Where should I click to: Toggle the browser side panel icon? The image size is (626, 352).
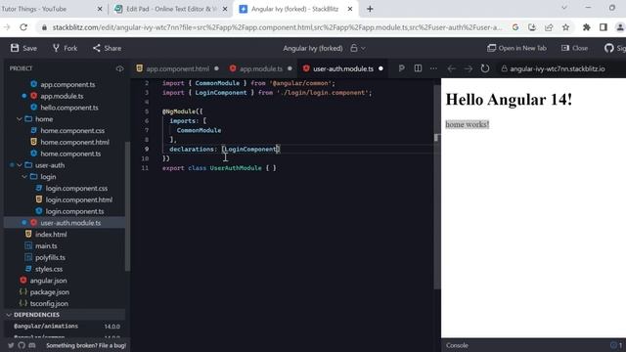604,27
